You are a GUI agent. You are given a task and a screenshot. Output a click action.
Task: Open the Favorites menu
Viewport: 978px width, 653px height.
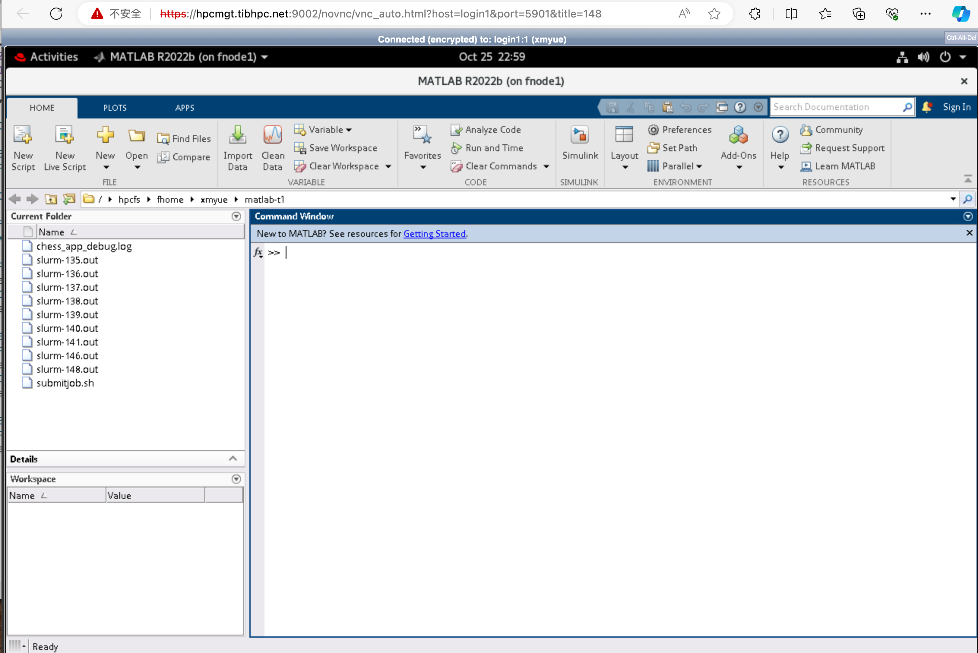pyautogui.click(x=423, y=148)
